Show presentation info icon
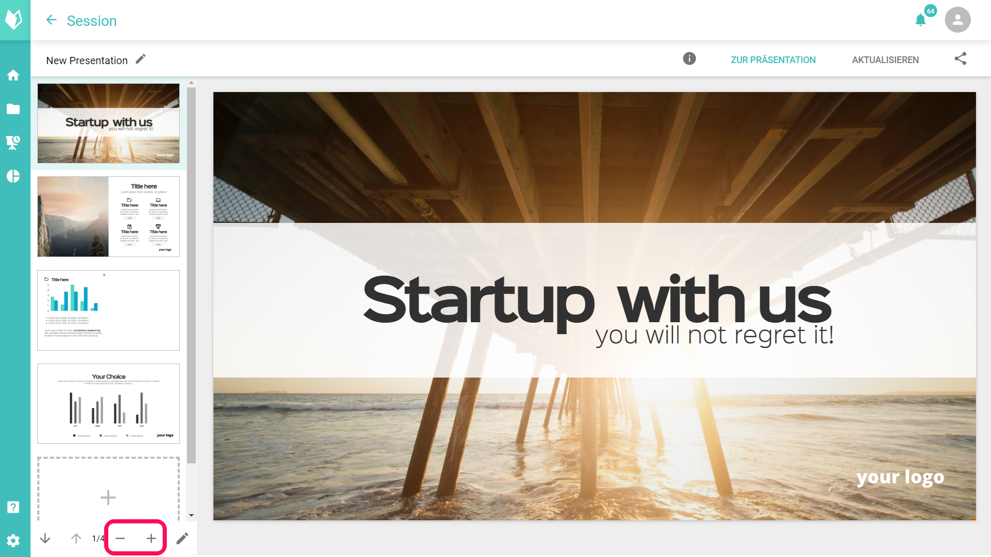This screenshot has width=991, height=557. coord(690,58)
